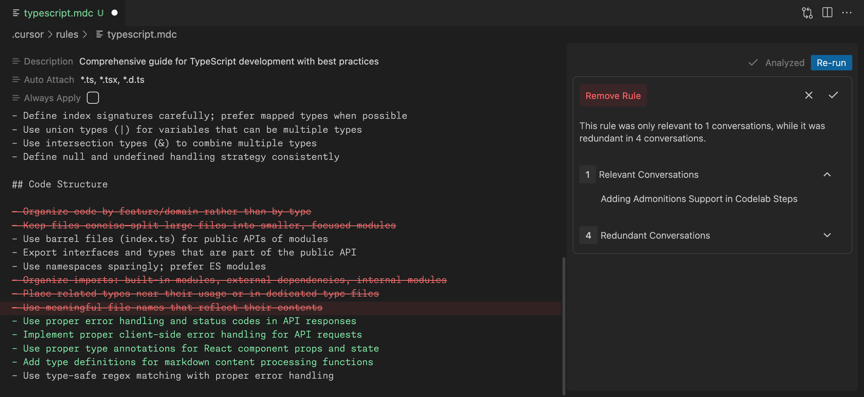Click the Auto Attach field icon
The width and height of the screenshot is (864, 397).
point(16,79)
